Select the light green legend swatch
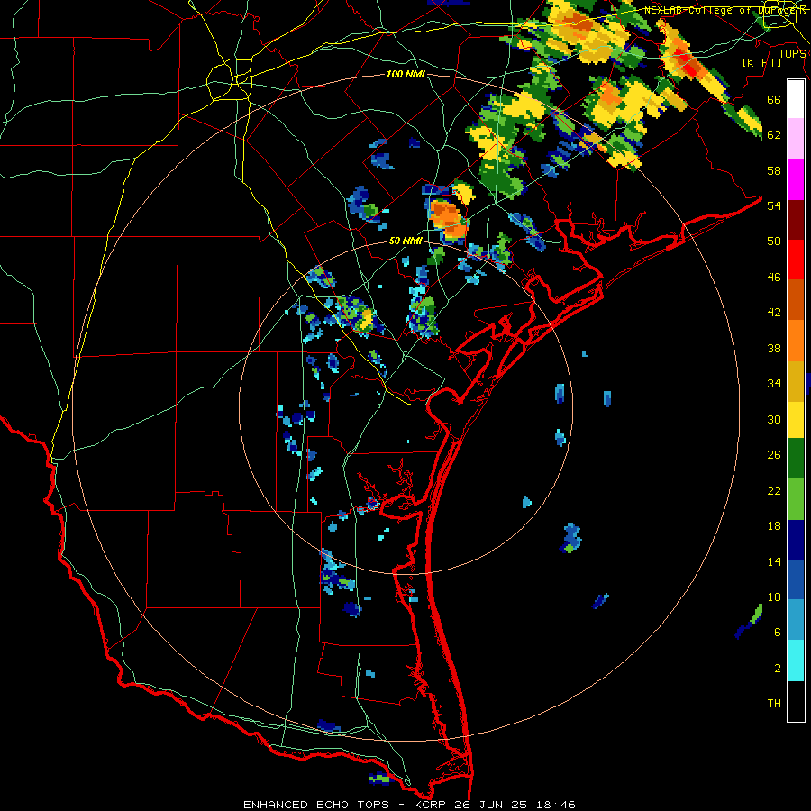 (x=796, y=498)
